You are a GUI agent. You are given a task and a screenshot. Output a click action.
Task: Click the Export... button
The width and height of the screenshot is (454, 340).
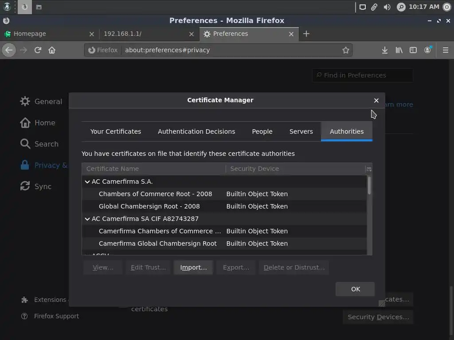236,267
